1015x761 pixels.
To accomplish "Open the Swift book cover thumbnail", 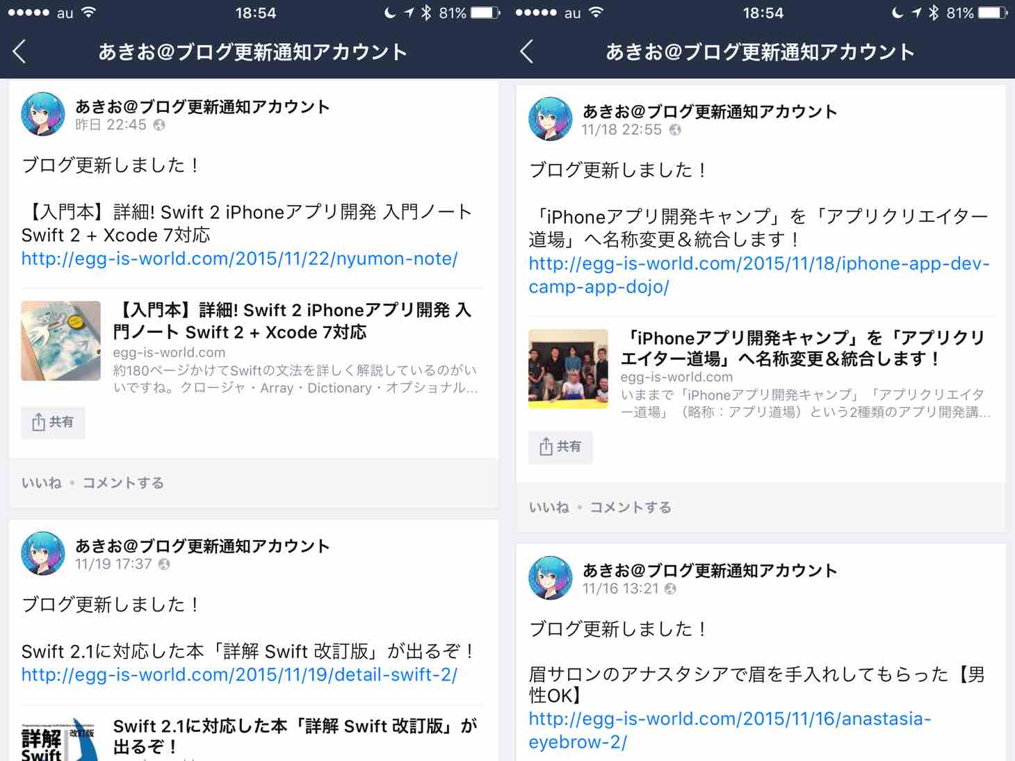I will (61, 341).
